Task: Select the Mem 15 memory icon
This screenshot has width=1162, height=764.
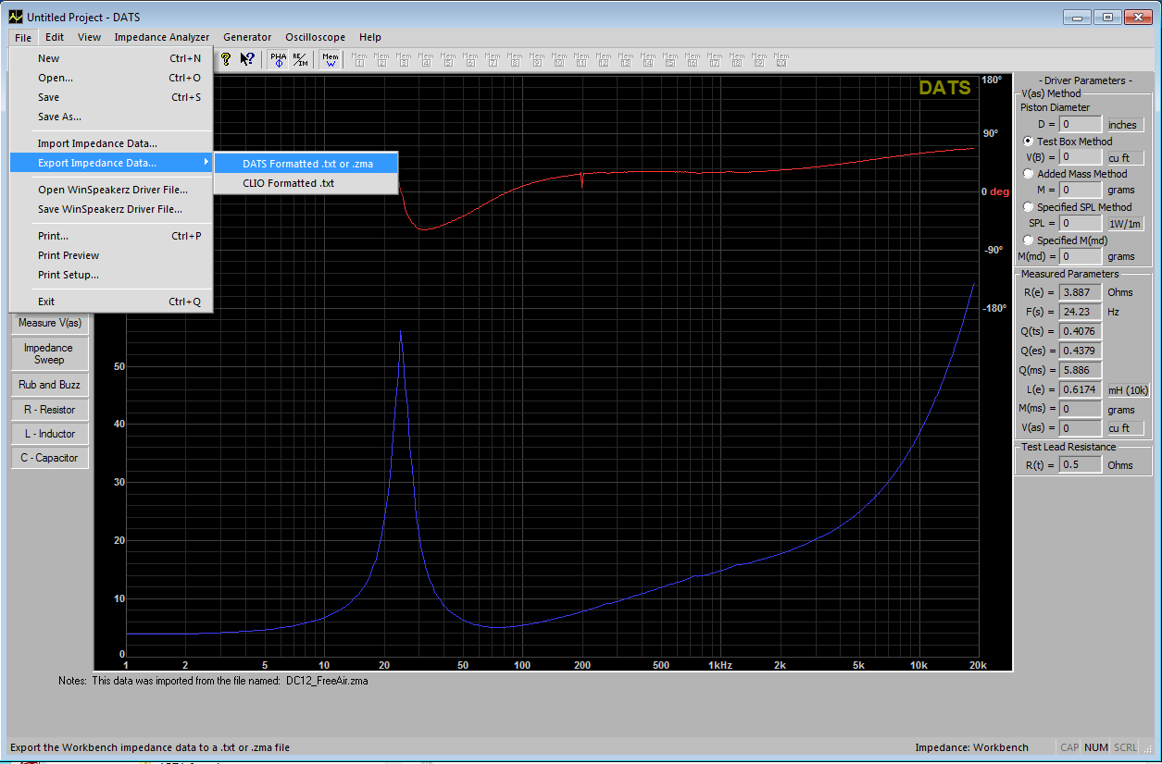Action: 670,59
